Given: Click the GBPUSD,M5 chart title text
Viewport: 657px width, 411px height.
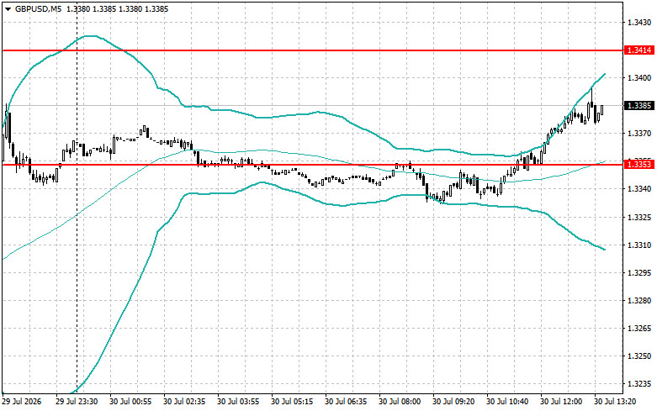Looking at the screenshot, I should [x=38, y=8].
